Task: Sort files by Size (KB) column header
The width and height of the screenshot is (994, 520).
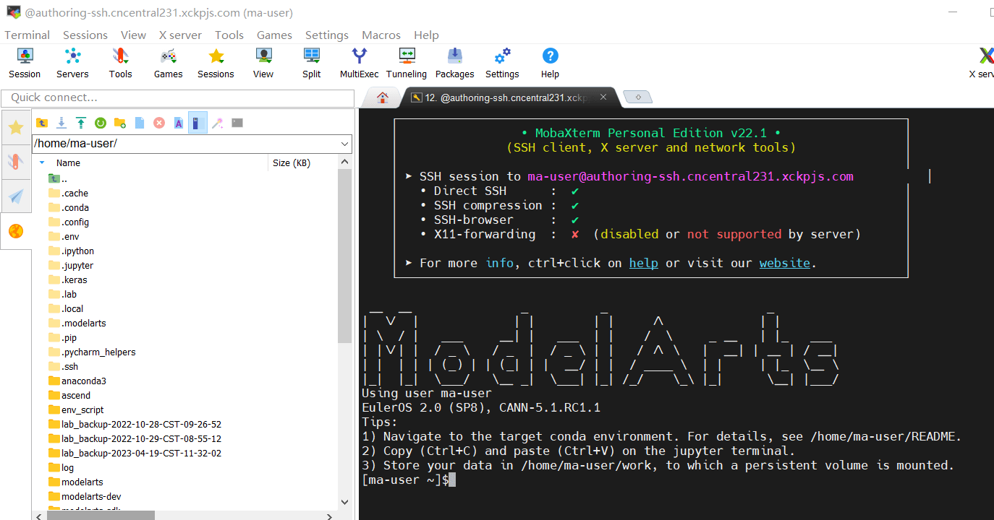Action: 292,163
